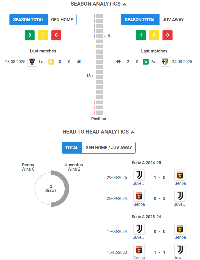Open the 29-03-2025 match 1 - 0 score
Viewport: 200px width, 260px height.
[x=160, y=177]
